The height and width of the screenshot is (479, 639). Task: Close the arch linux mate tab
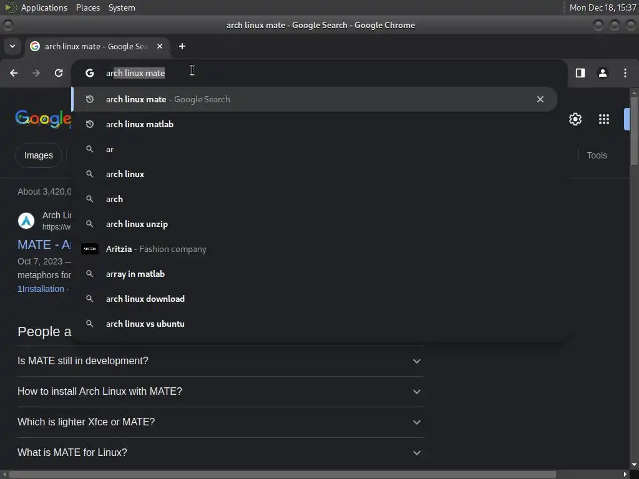(160, 46)
